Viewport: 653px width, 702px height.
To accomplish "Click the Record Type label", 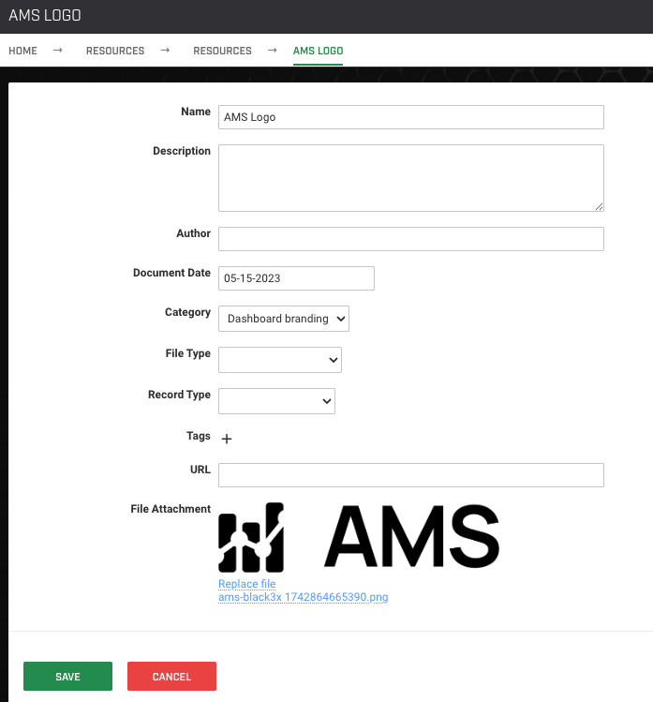I will (x=180, y=395).
